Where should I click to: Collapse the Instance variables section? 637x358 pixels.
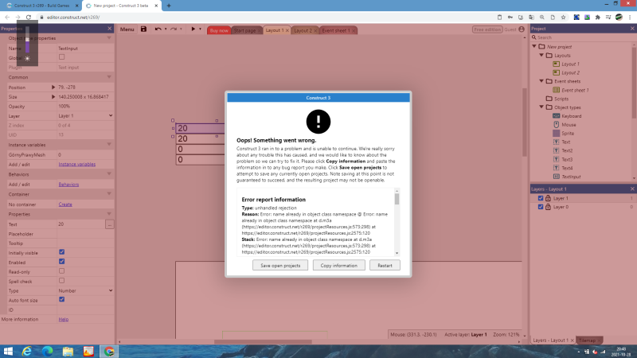[x=109, y=145]
